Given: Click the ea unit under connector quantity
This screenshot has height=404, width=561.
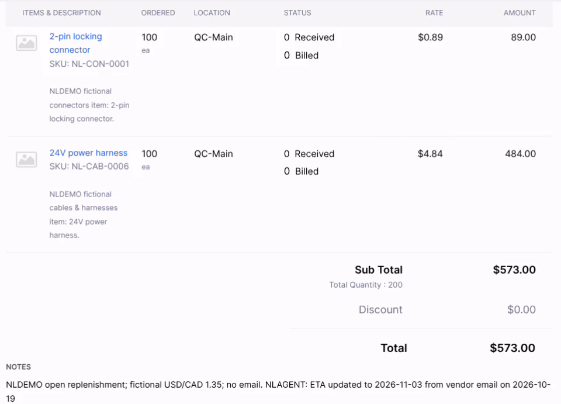Looking at the screenshot, I should pos(146,50).
